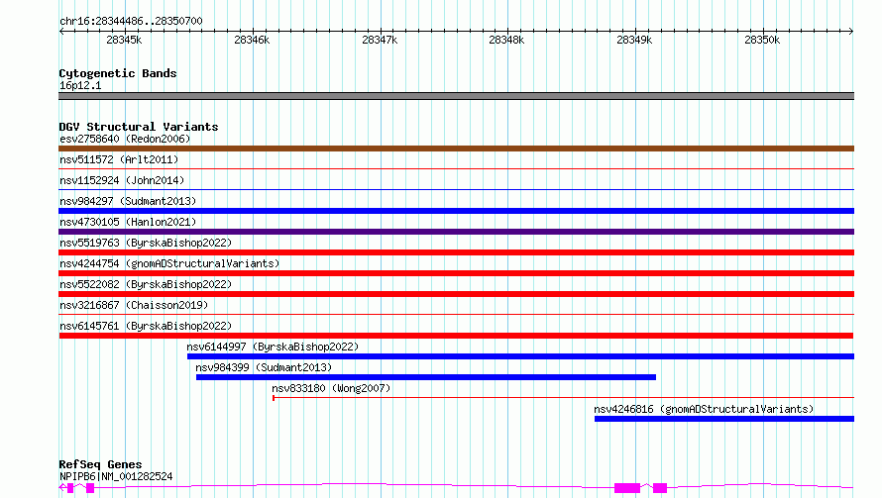Open the NPIPB6|NM_001282524 gene label
This screenshot has height=498, width=882.
click(x=116, y=476)
